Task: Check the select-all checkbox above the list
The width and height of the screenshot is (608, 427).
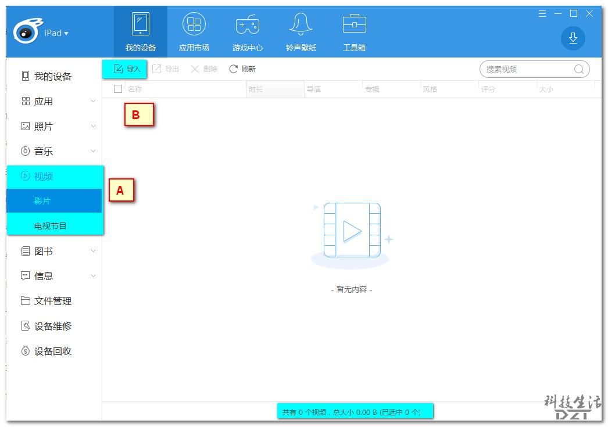Action: (x=118, y=88)
